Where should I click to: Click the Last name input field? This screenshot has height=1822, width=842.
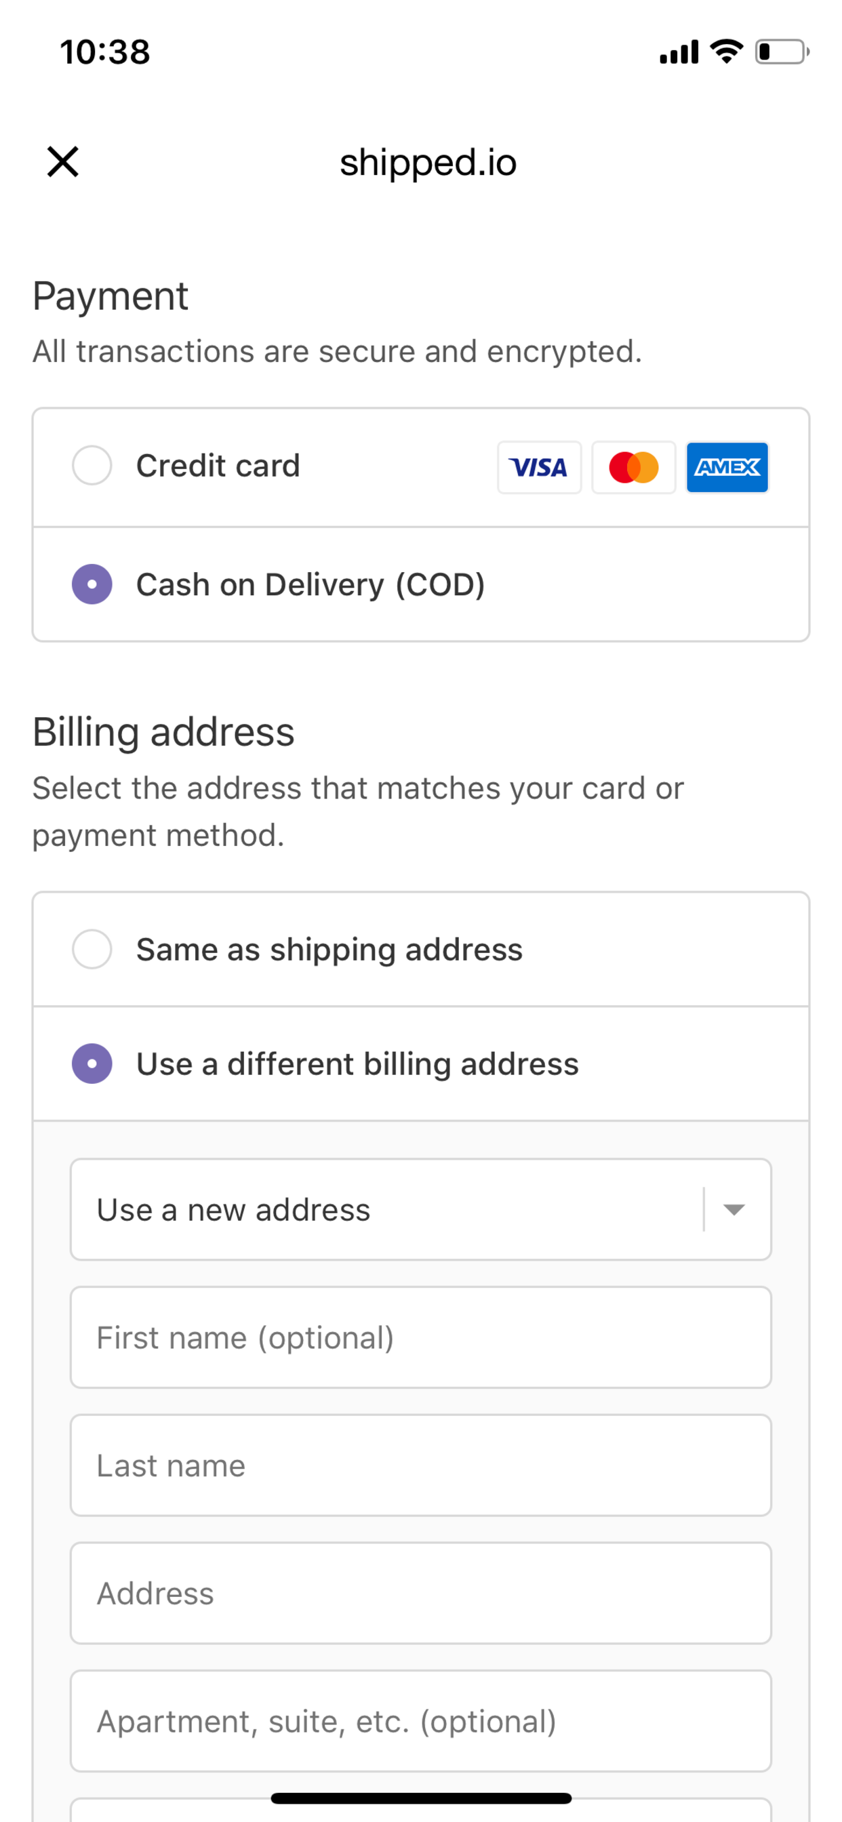421,1465
